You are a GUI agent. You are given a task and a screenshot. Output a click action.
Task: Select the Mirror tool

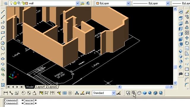click(x=187, y=22)
